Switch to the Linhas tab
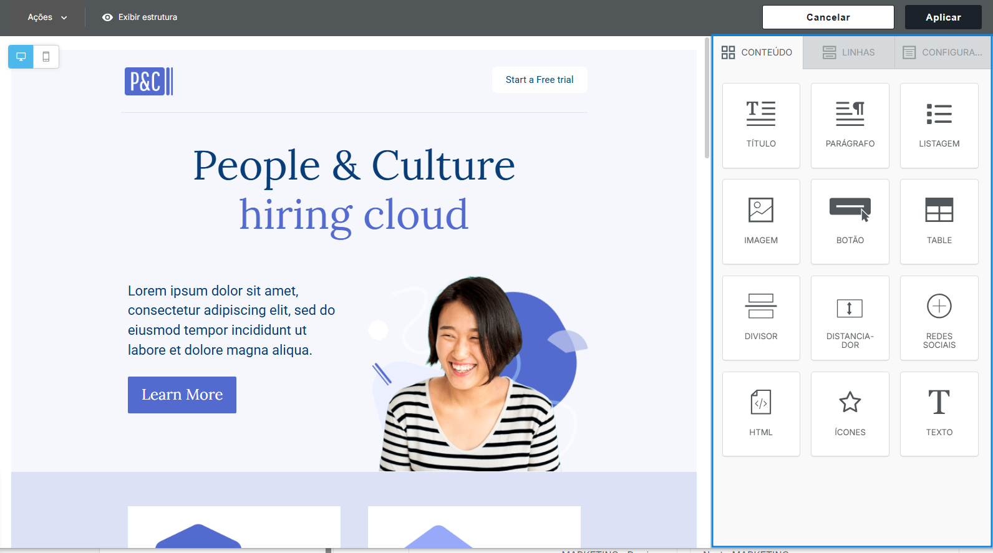Screen dimensions: 993x553 (848, 52)
